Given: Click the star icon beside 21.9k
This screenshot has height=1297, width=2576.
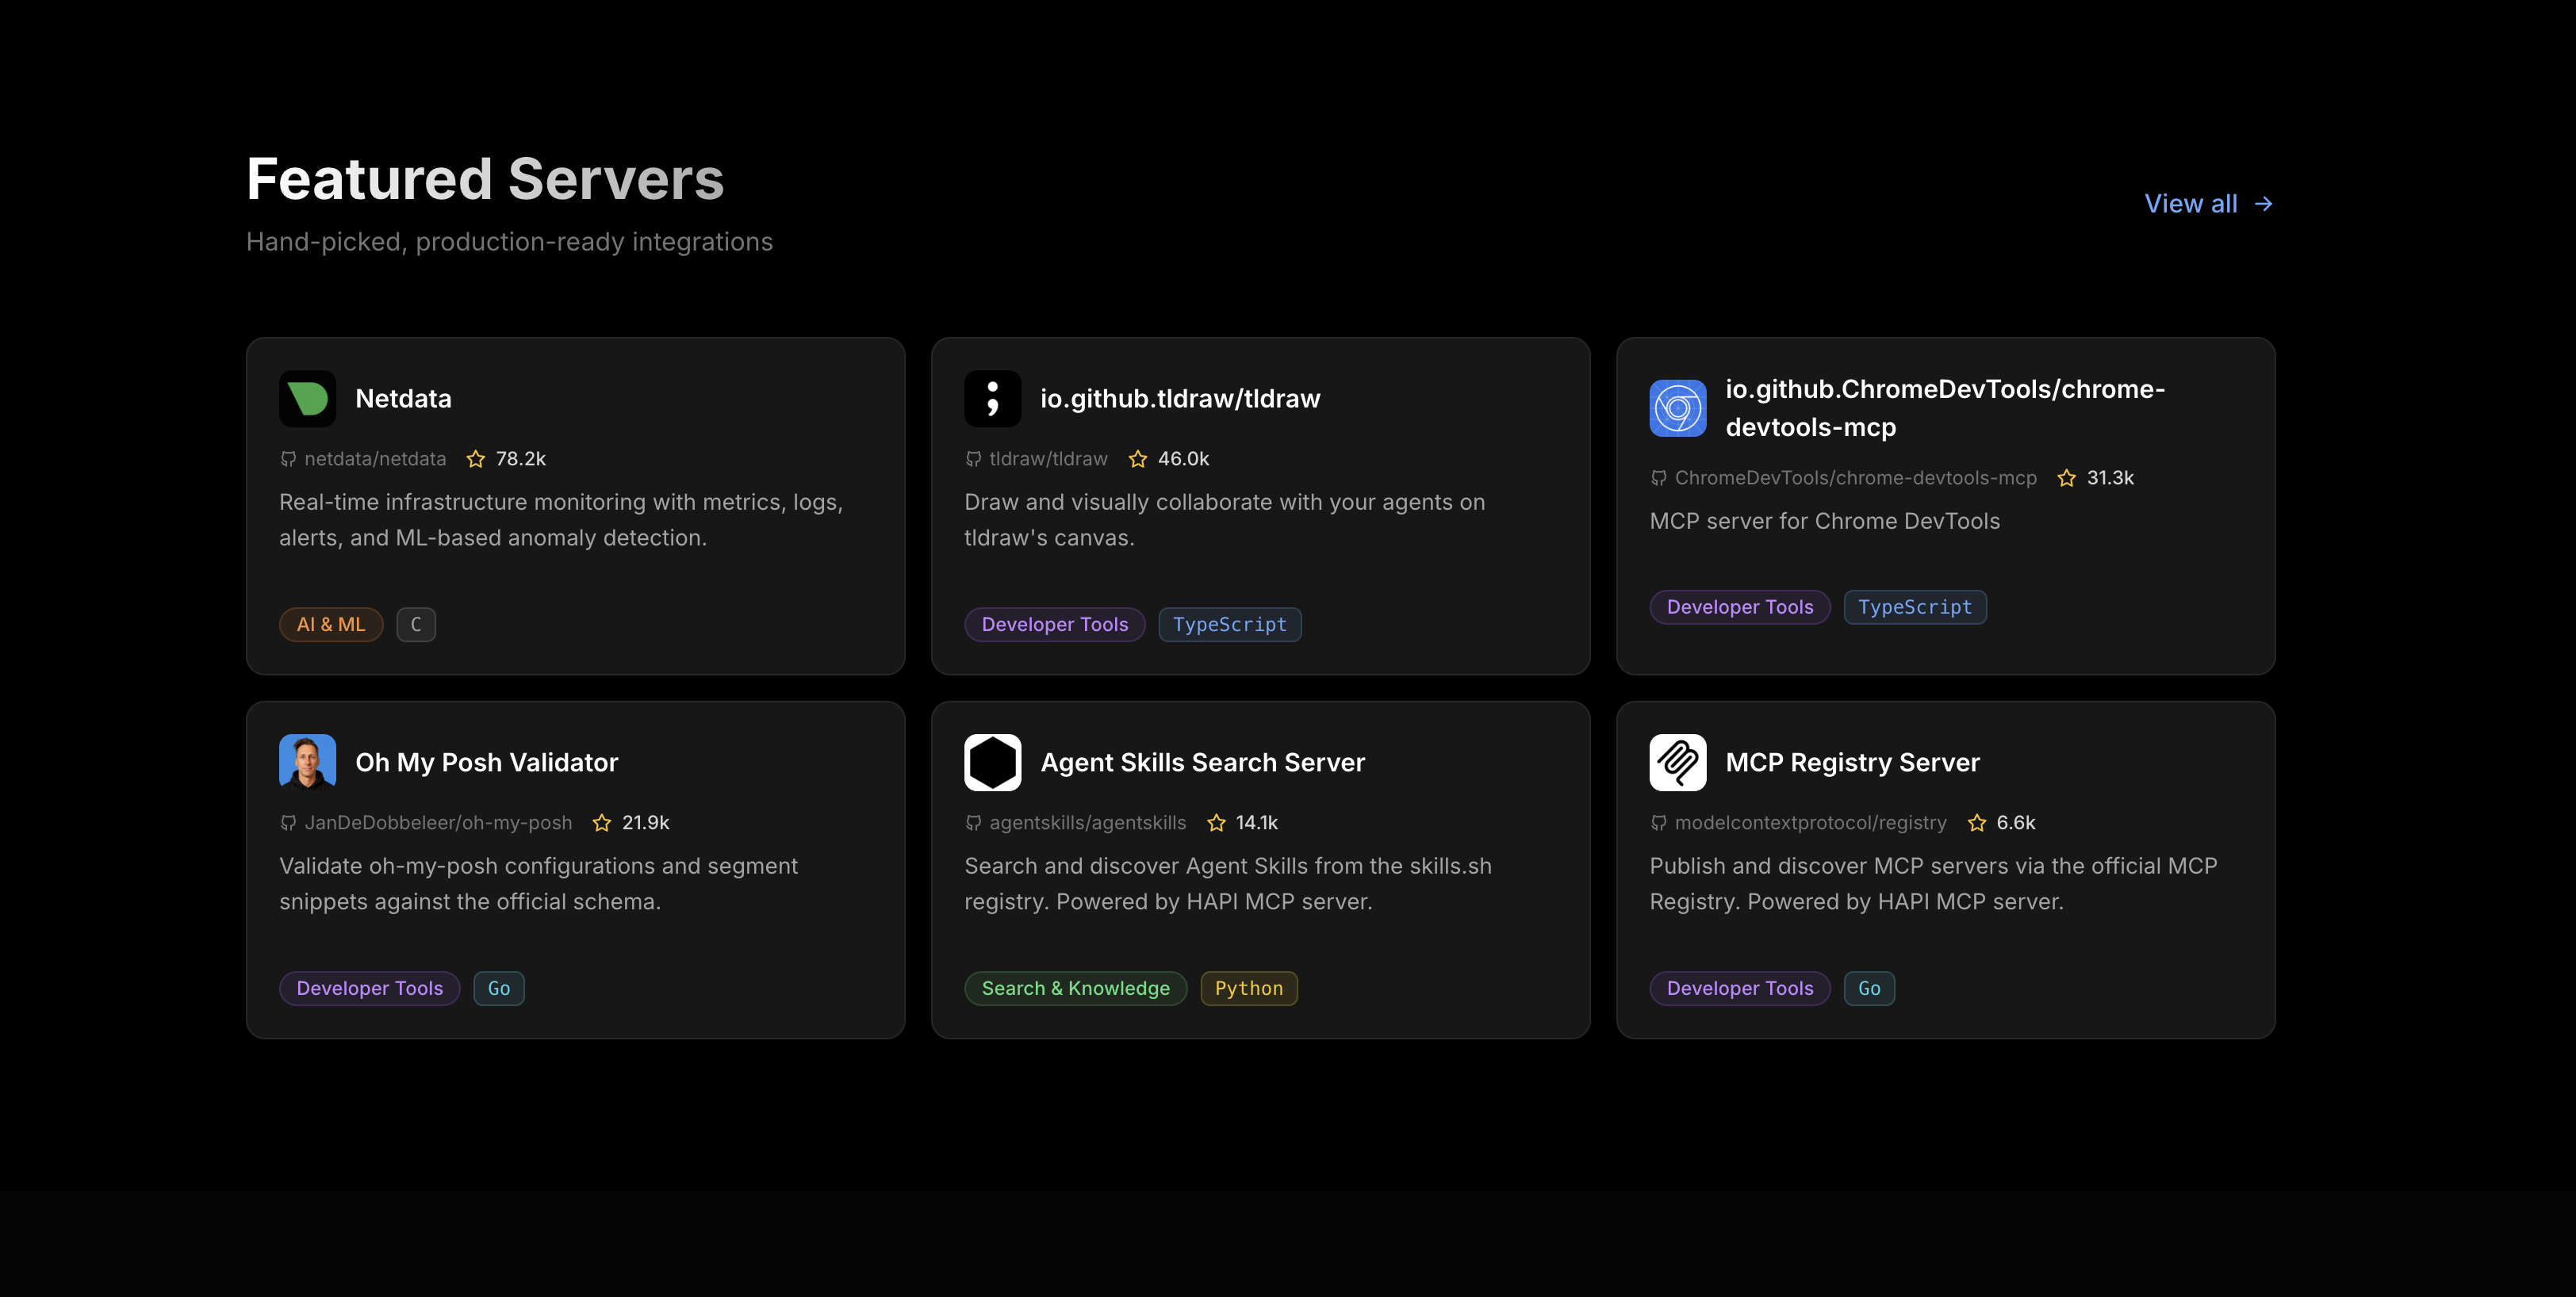Looking at the screenshot, I should pyautogui.click(x=602, y=822).
